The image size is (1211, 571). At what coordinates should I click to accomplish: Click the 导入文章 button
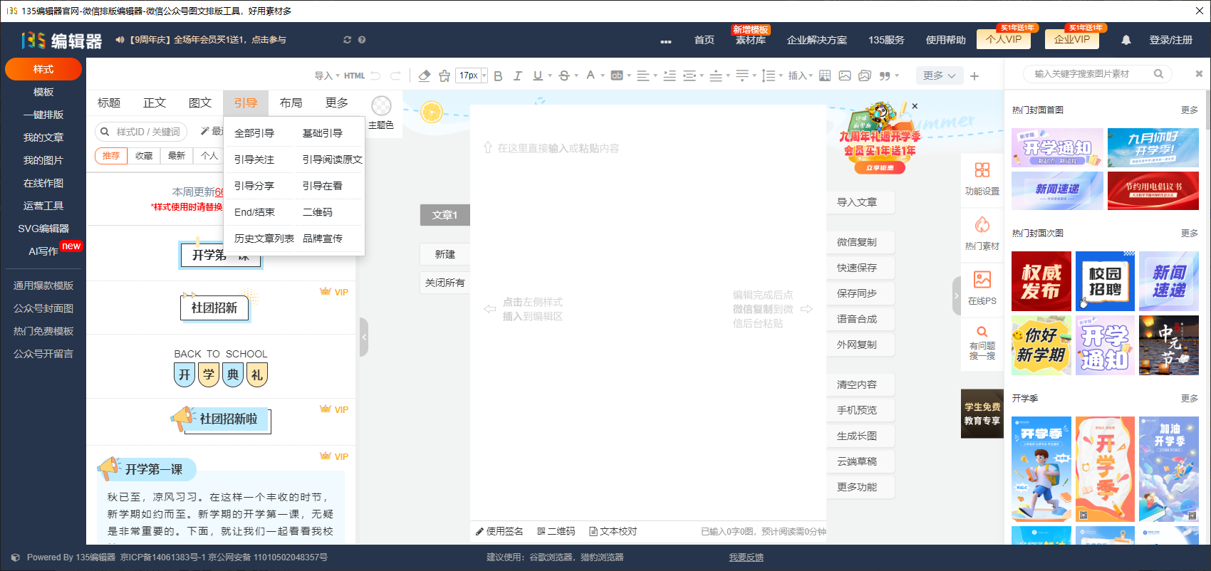[x=861, y=202]
